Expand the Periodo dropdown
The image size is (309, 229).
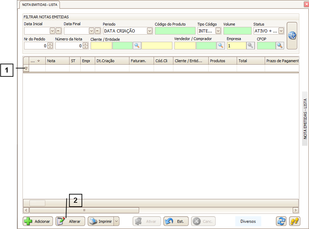tap(149, 31)
